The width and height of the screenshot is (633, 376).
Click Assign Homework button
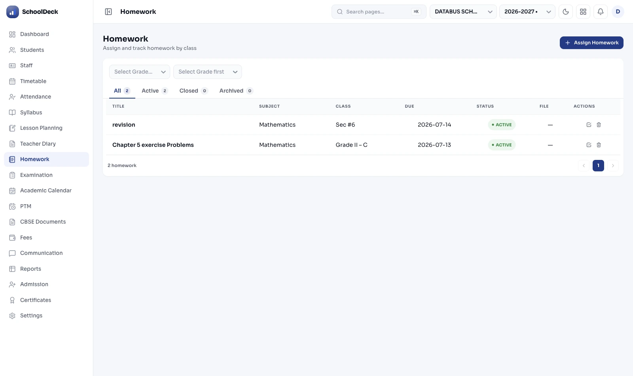click(591, 43)
